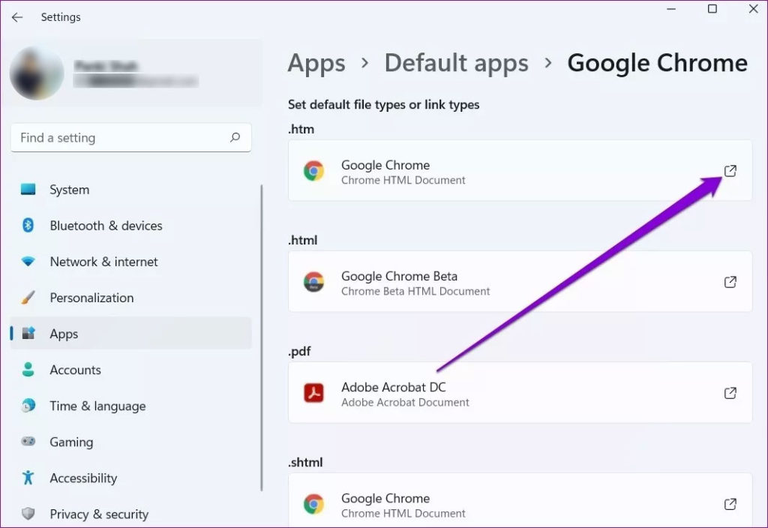Viewport: 768px width, 528px height.
Task: Click the Personalization paintbrush icon
Action: point(28,297)
